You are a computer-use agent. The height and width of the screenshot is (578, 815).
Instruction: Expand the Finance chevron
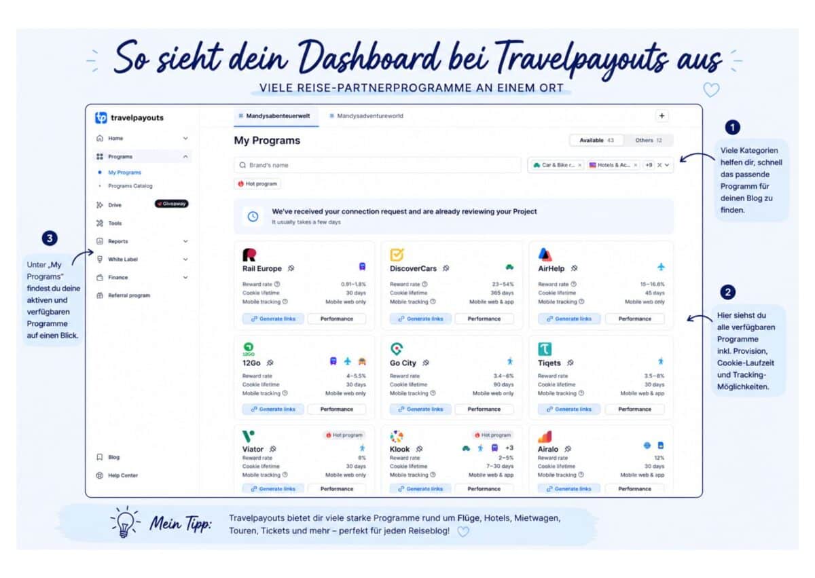pyautogui.click(x=185, y=277)
